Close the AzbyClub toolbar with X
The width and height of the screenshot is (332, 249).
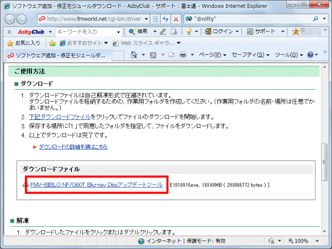pyautogui.click(x=9, y=32)
